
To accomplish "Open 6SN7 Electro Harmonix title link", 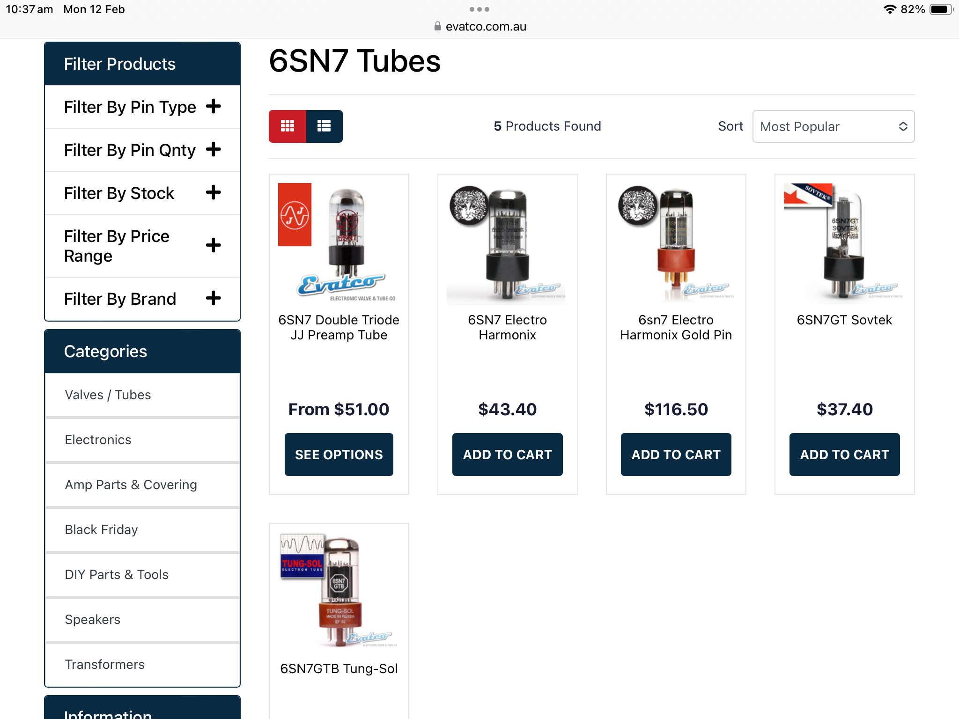I will tap(508, 328).
